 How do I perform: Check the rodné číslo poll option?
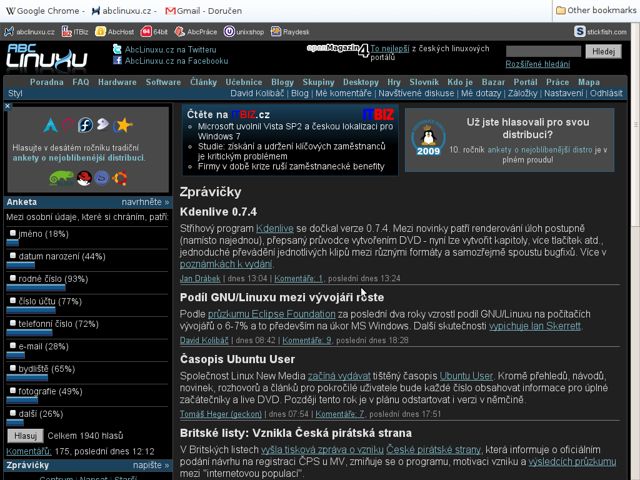point(12,278)
